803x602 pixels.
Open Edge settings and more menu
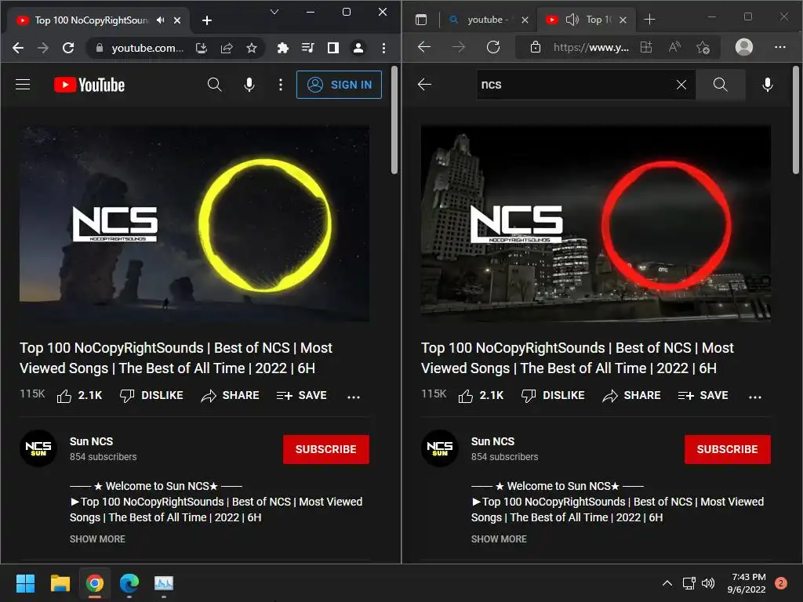780,47
